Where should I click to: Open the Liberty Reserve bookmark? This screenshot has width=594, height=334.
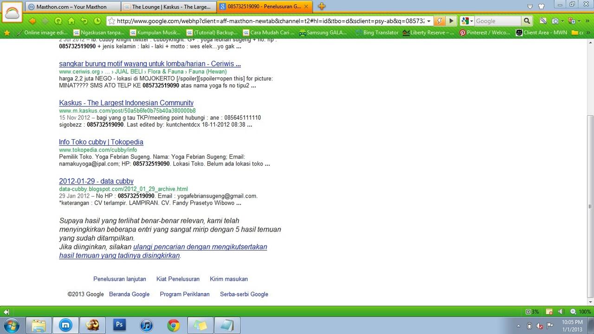(428, 32)
